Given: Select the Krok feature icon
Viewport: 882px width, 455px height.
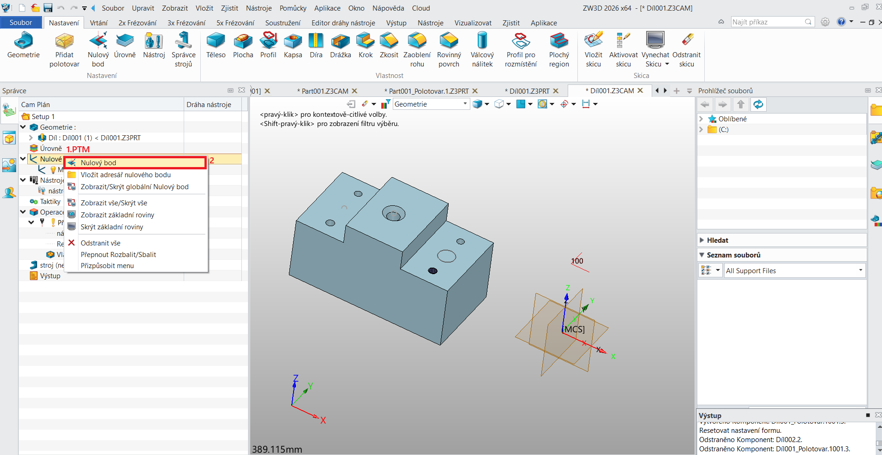Looking at the screenshot, I should click(x=366, y=45).
